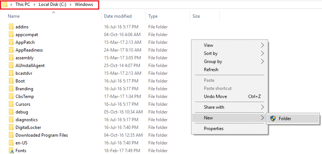Screen dimensions: 322x154
Task: Select the Downloaded Program Files folder
Action: pos(42,135)
